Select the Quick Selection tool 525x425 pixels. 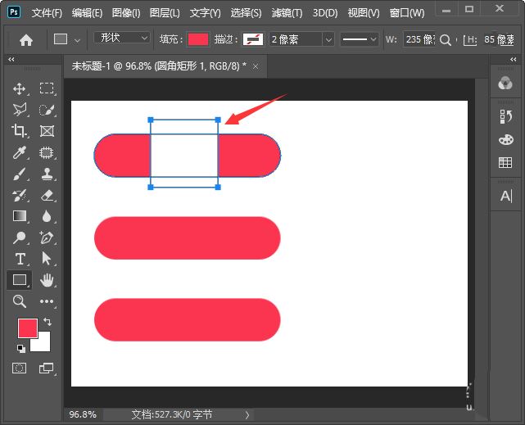pos(47,110)
